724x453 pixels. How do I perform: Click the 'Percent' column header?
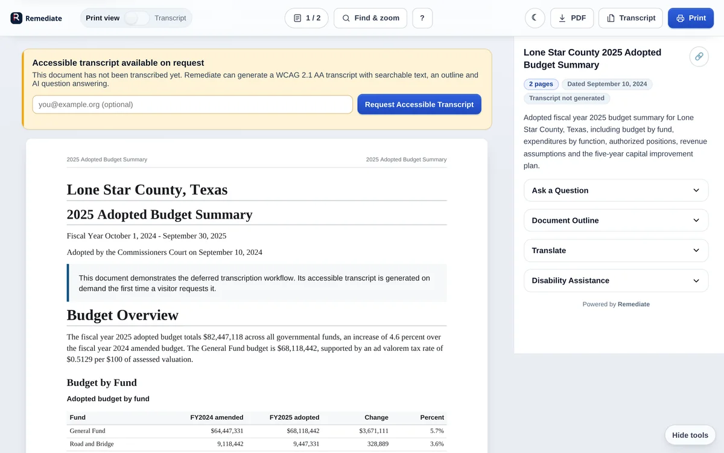[432, 417]
